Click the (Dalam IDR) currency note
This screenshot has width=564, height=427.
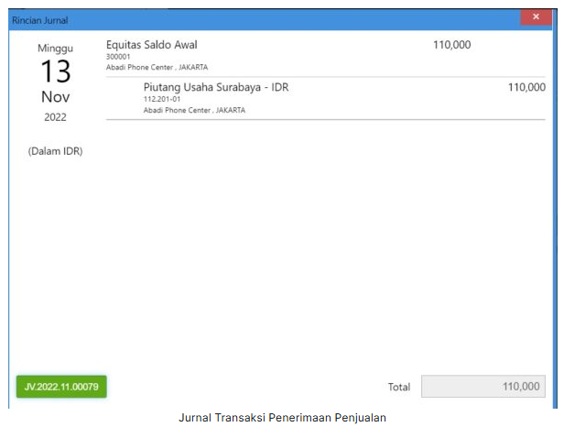pos(55,151)
